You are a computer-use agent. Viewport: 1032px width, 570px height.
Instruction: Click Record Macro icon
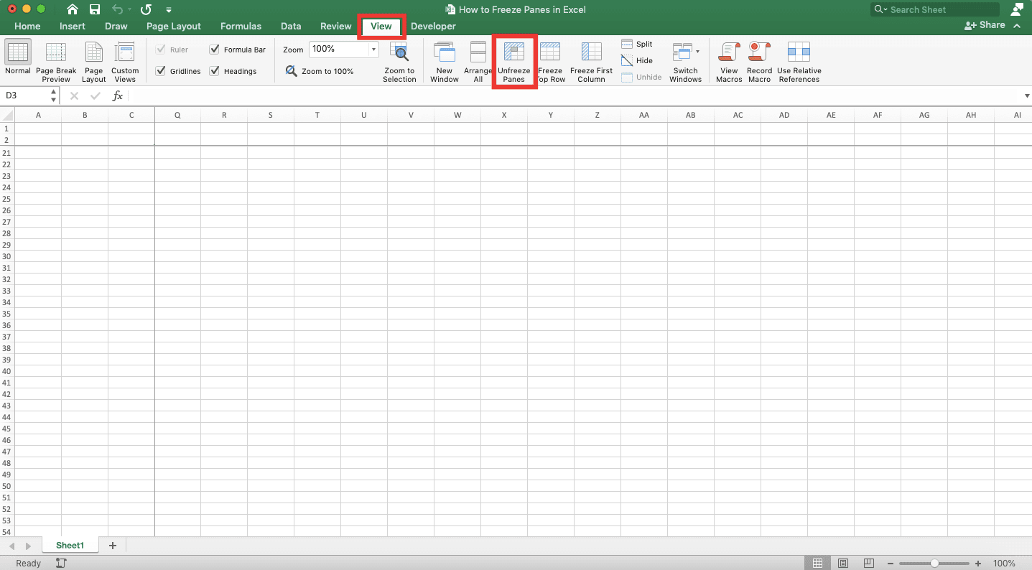(x=759, y=52)
